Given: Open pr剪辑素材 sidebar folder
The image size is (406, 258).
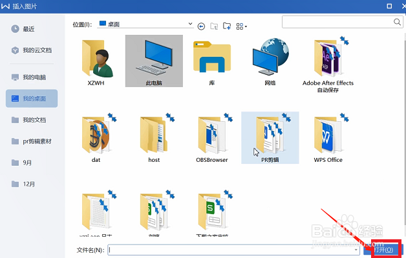Looking at the screenshot, I should (32, 141).
